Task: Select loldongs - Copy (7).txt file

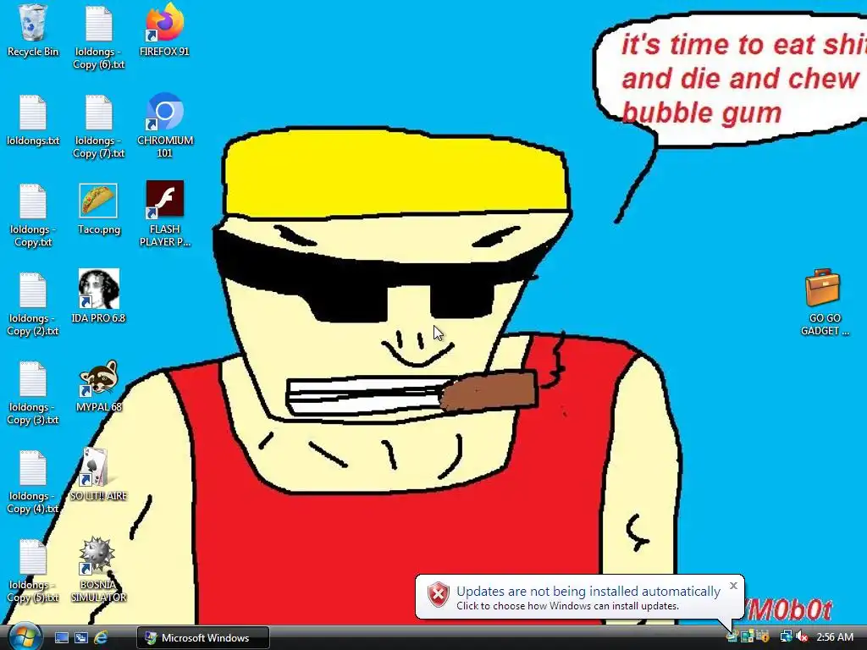Action: pyautogui.click(x=98, y=126)
